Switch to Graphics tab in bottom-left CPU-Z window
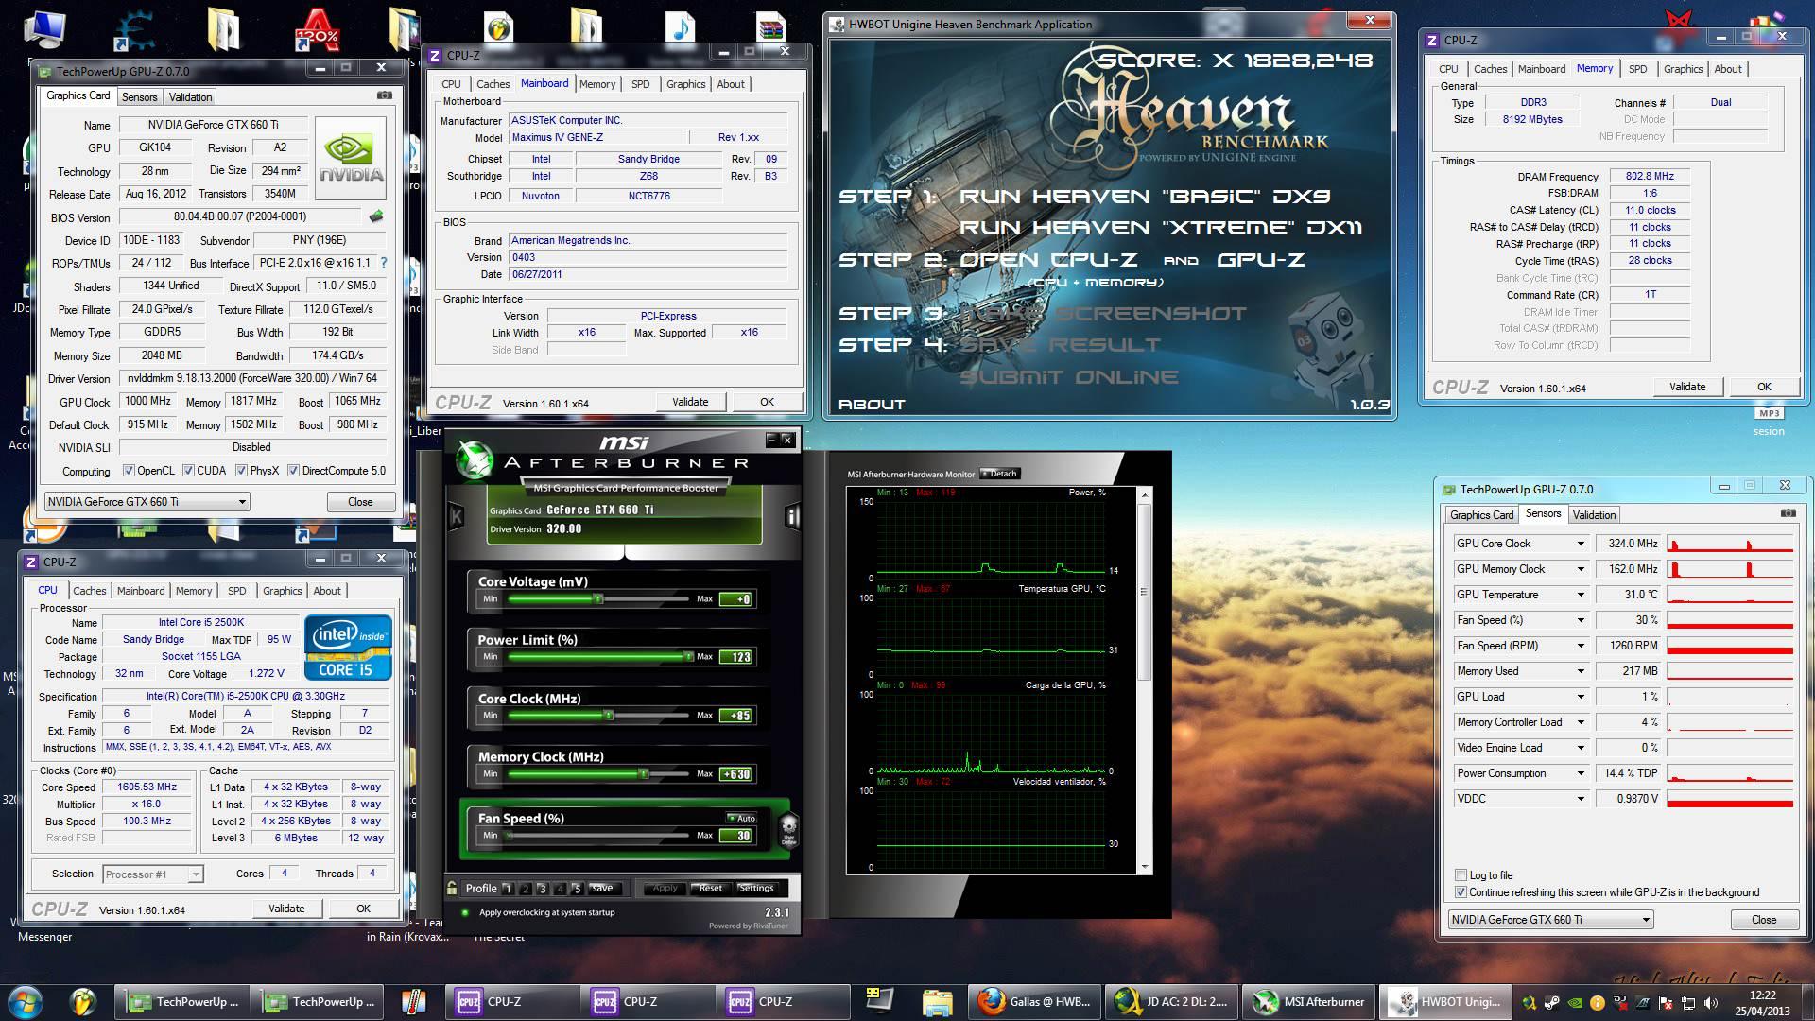This screenshot has height=1021, width=1815. click(x=283, y=591)
